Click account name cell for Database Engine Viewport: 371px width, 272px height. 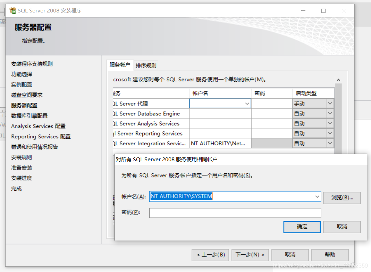point(220,114)
